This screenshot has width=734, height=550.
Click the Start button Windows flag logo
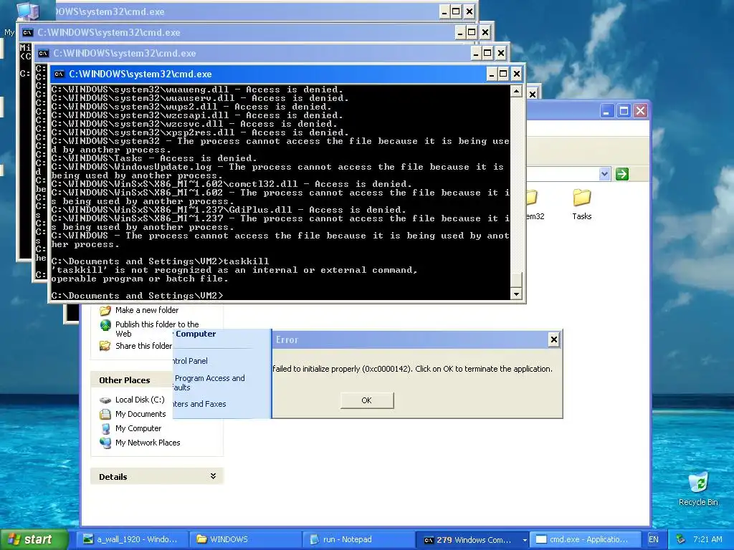[x=14, y=540]
